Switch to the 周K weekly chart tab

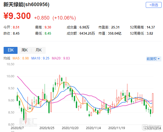[x=24, y=50]
